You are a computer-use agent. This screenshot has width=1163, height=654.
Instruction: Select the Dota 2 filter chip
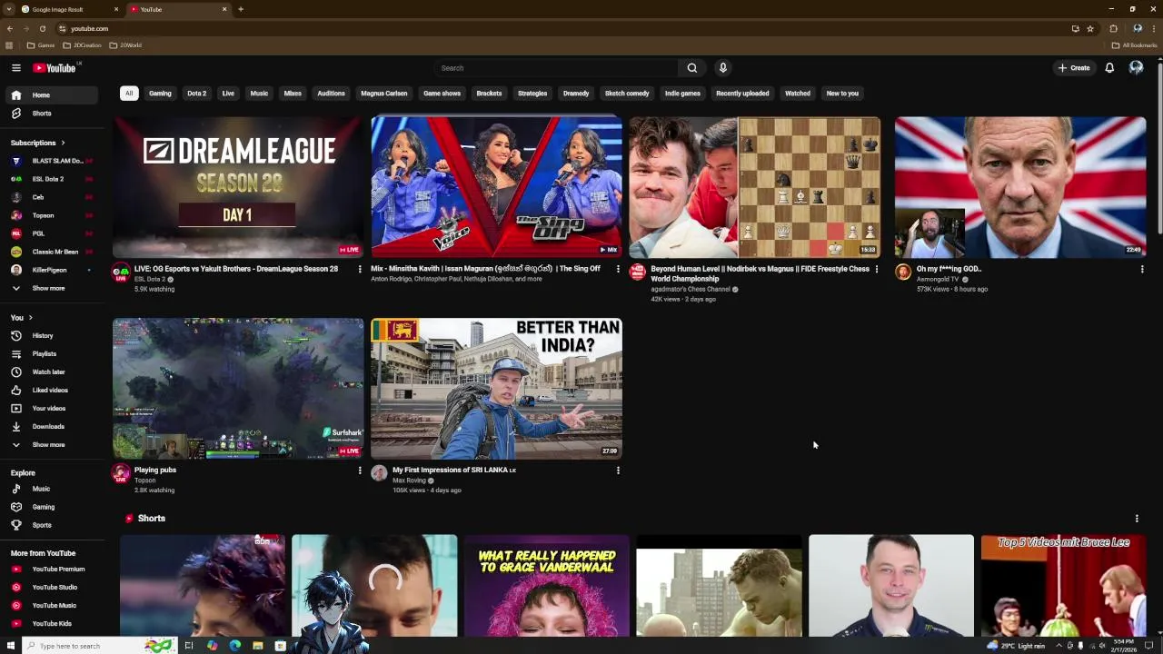point(197,94)
